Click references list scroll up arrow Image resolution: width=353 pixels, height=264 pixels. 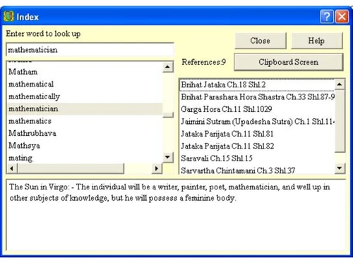point(340,84)
